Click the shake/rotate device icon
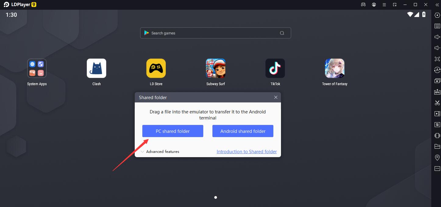Image resolution: width=441 pixels, height=207 pixels. (x=437, y=136)
